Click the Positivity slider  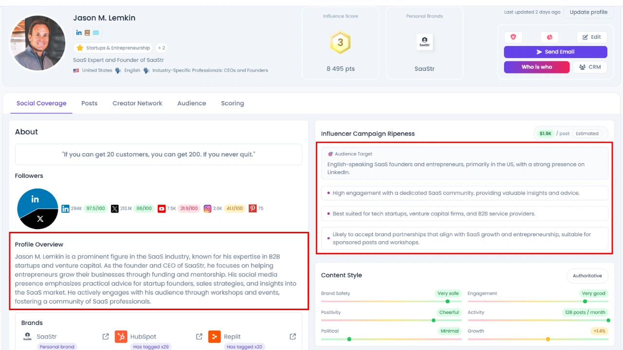(x=391, y=320)
